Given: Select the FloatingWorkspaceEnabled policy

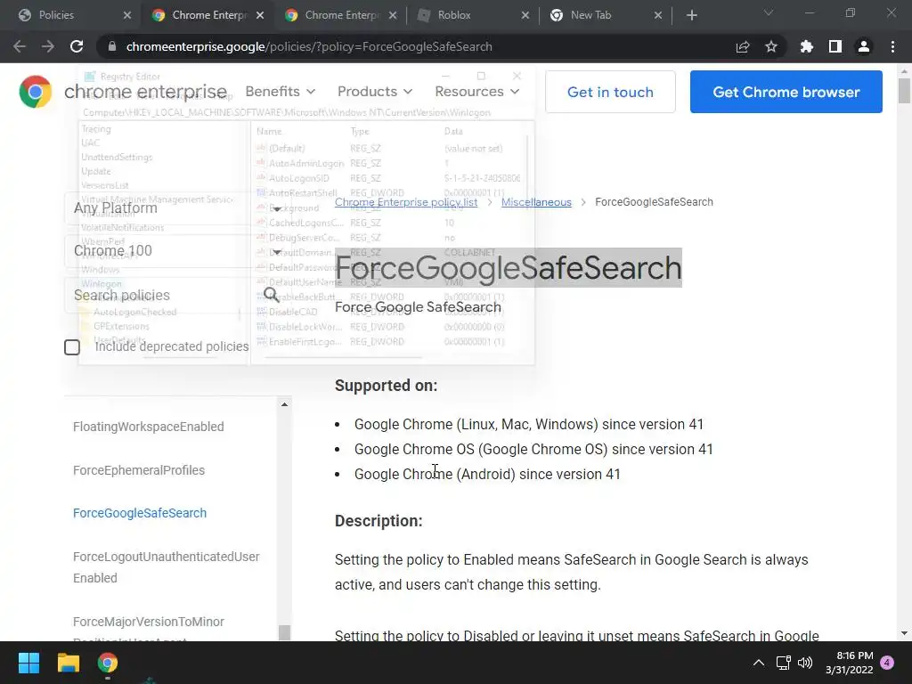Looking at the screenshot, I should pyautogui.click(x=149, y=427).
